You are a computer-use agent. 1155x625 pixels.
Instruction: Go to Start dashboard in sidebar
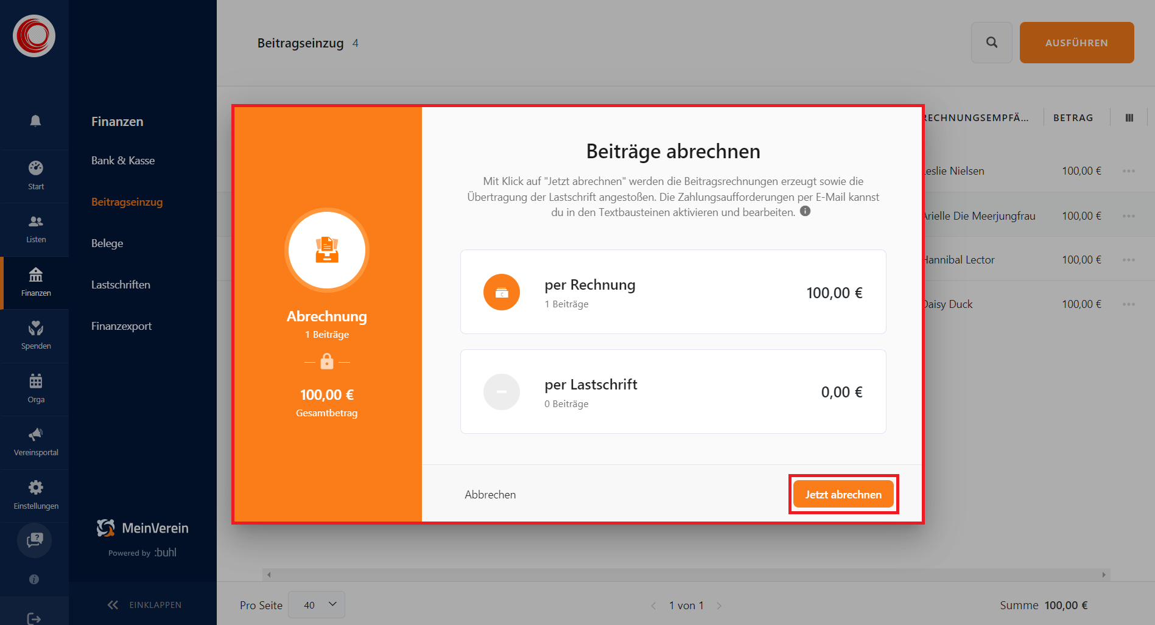[x=35, y=176]
